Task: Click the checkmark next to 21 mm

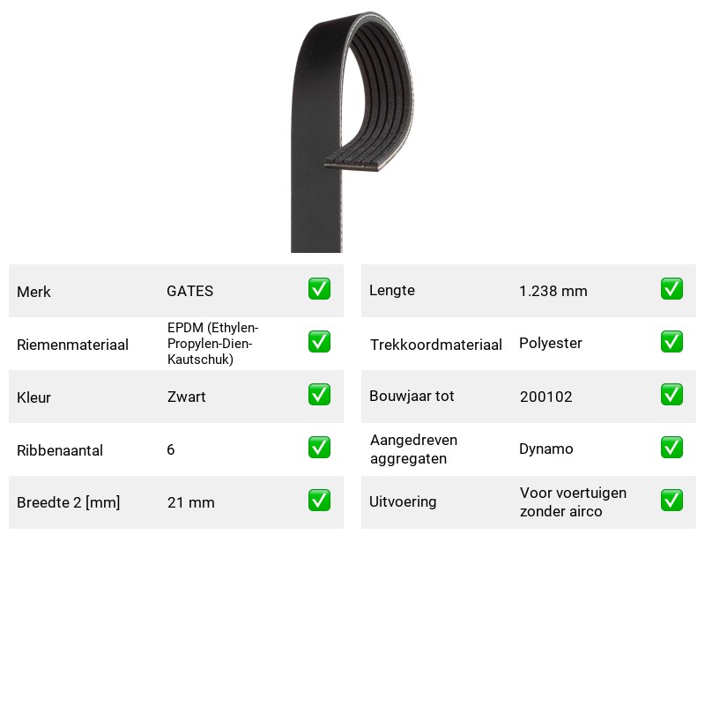Action: (x=319, y=501)
